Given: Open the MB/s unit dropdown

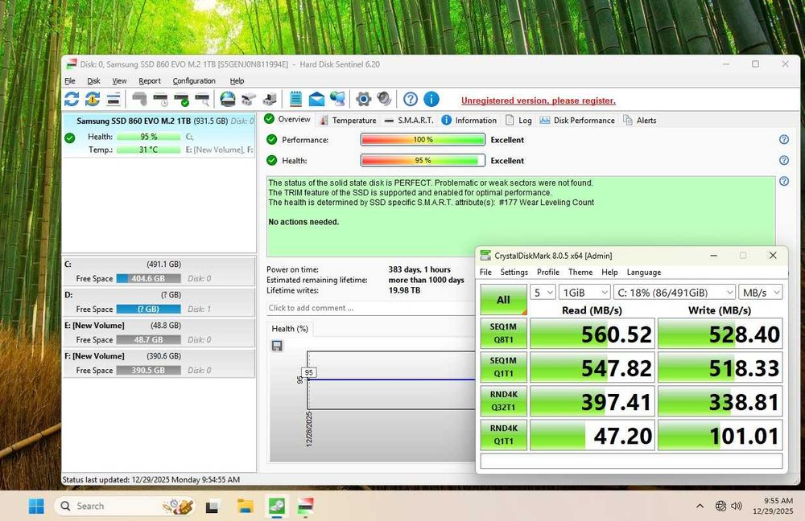Looking at the screenshot, I should coord(761,293).
